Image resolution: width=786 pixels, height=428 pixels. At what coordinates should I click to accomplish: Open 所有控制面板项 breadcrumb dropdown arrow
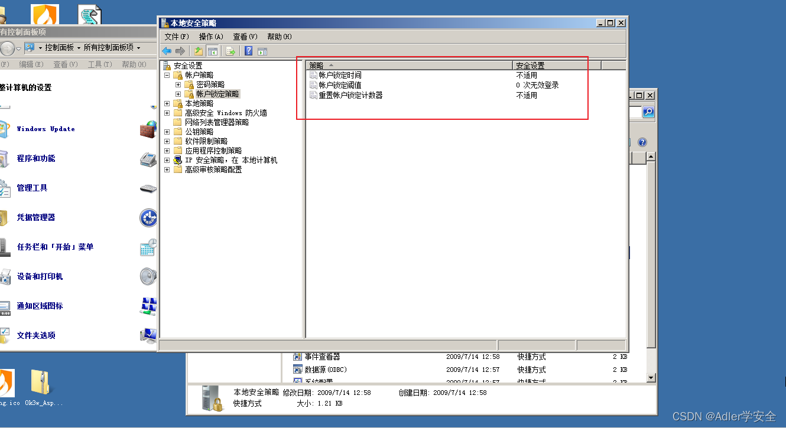coord(139,48)
